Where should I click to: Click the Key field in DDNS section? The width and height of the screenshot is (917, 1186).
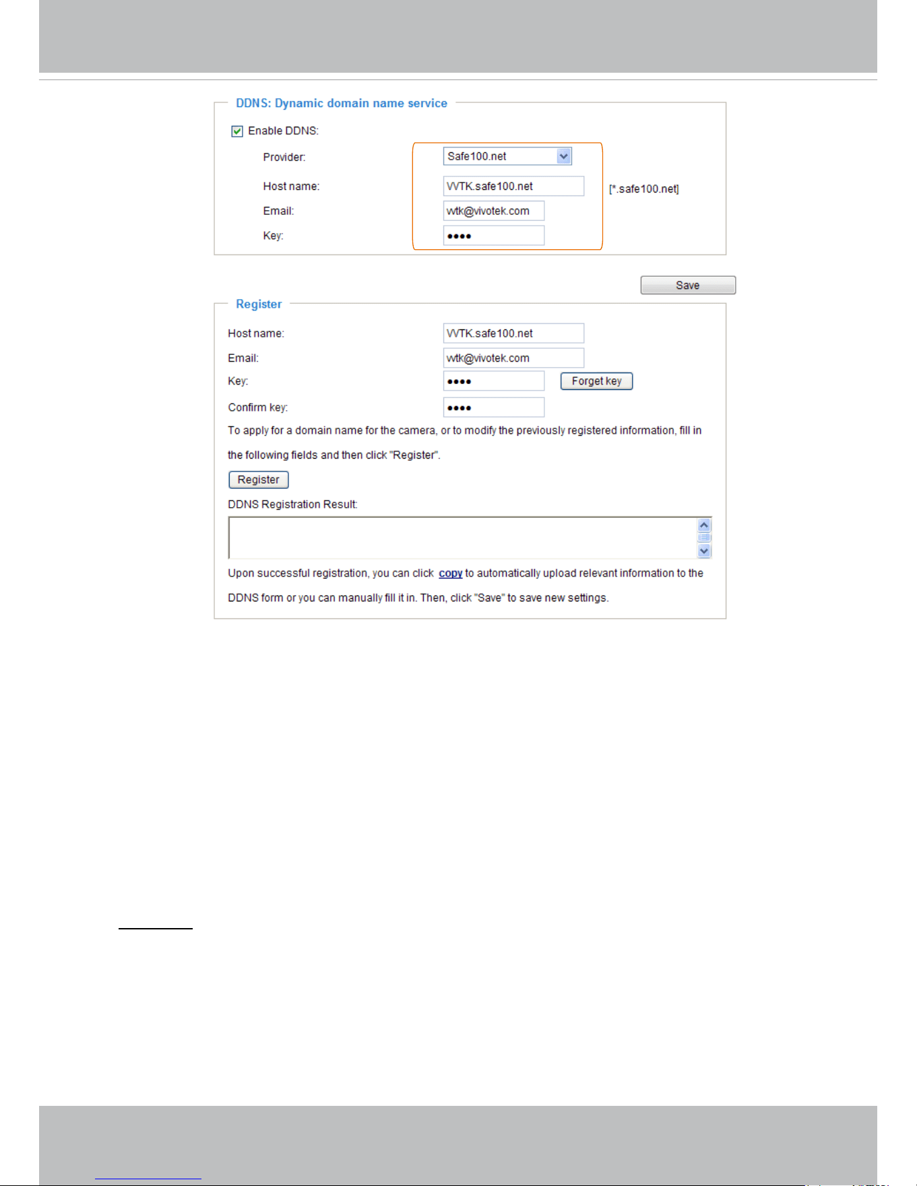click(x=494, y=236)
